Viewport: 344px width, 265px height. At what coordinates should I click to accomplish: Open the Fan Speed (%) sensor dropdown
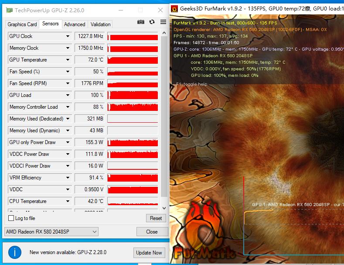[68, 72]
